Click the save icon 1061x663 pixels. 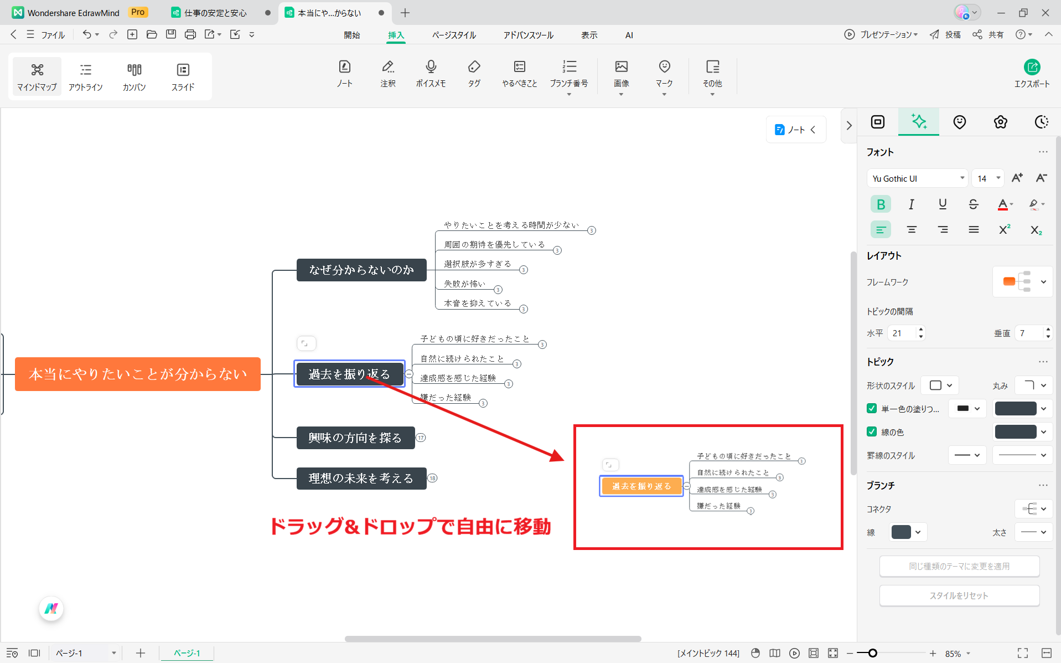[171, 34]
